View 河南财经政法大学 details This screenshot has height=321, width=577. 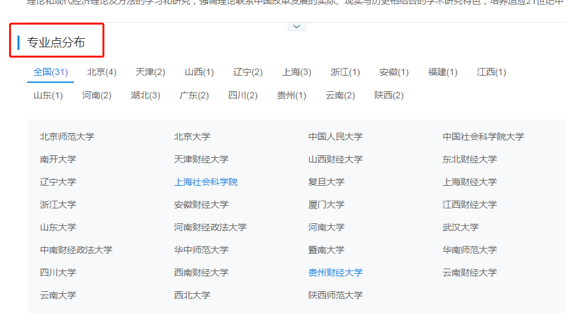pos(211,227)
